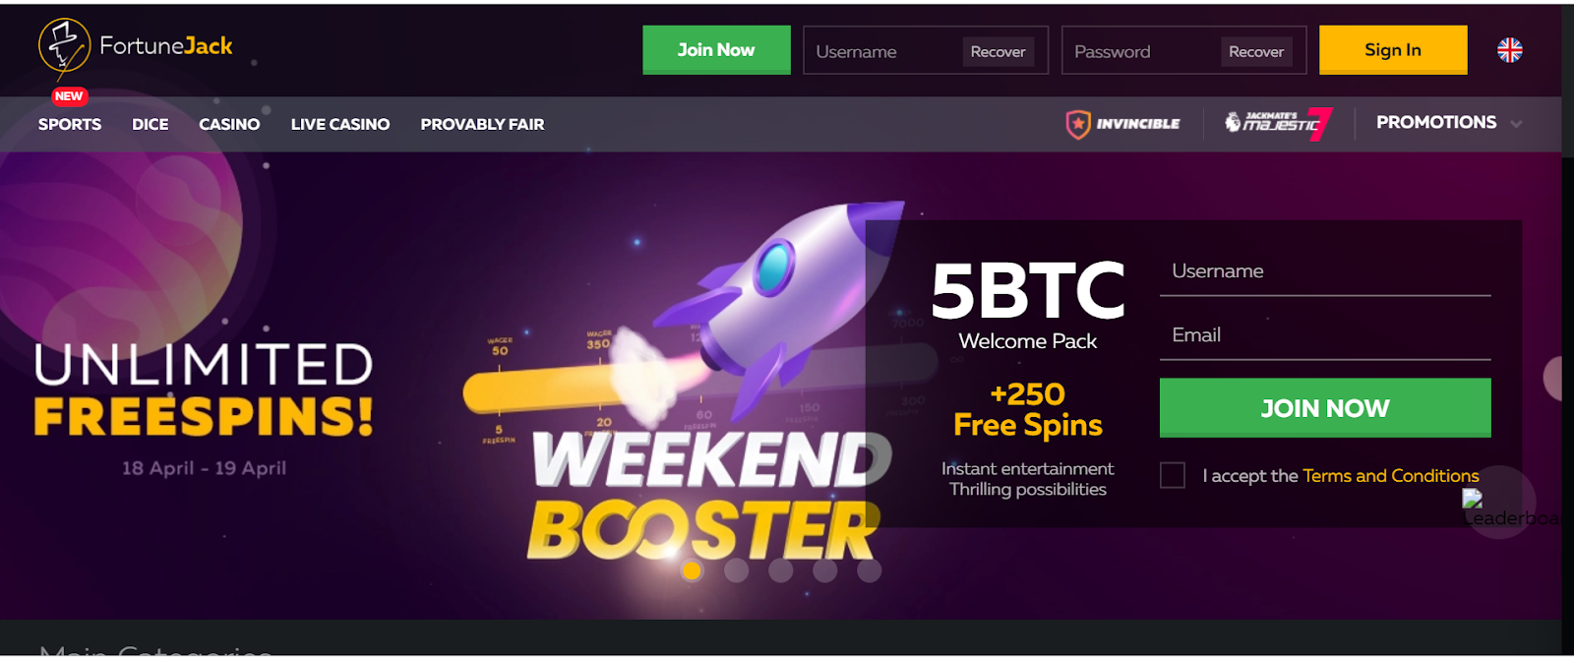Screen dimensions: 1574x659
Task: Open the Sports section
Action: 70,124
